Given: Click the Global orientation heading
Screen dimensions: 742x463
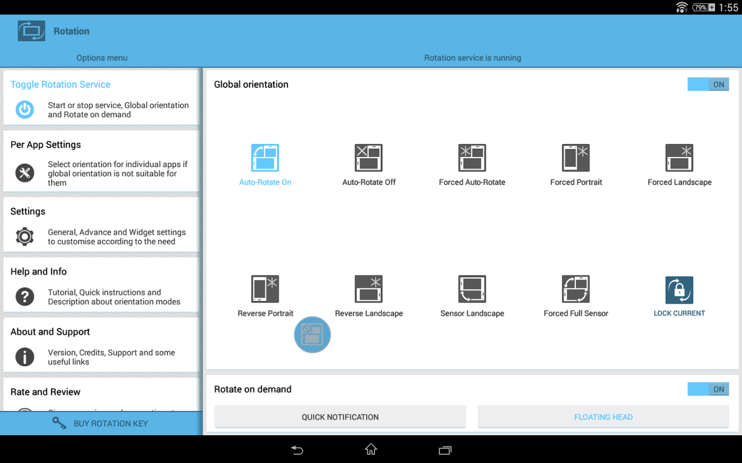Looking at the screenshot, I should 251,84.
